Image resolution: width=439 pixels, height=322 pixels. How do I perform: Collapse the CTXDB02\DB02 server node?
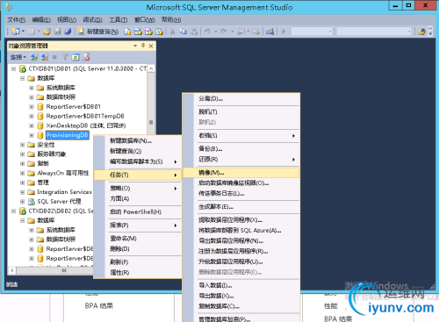click(x=13, y=211)
